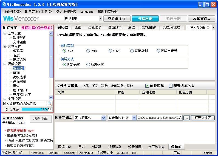The width and height of the screenshot is (218, 156).
Task: Open the 导入参数配置 dropdown
Action: click(213, 27)
